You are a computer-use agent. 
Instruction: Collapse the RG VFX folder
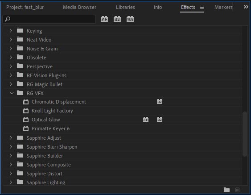12,93
